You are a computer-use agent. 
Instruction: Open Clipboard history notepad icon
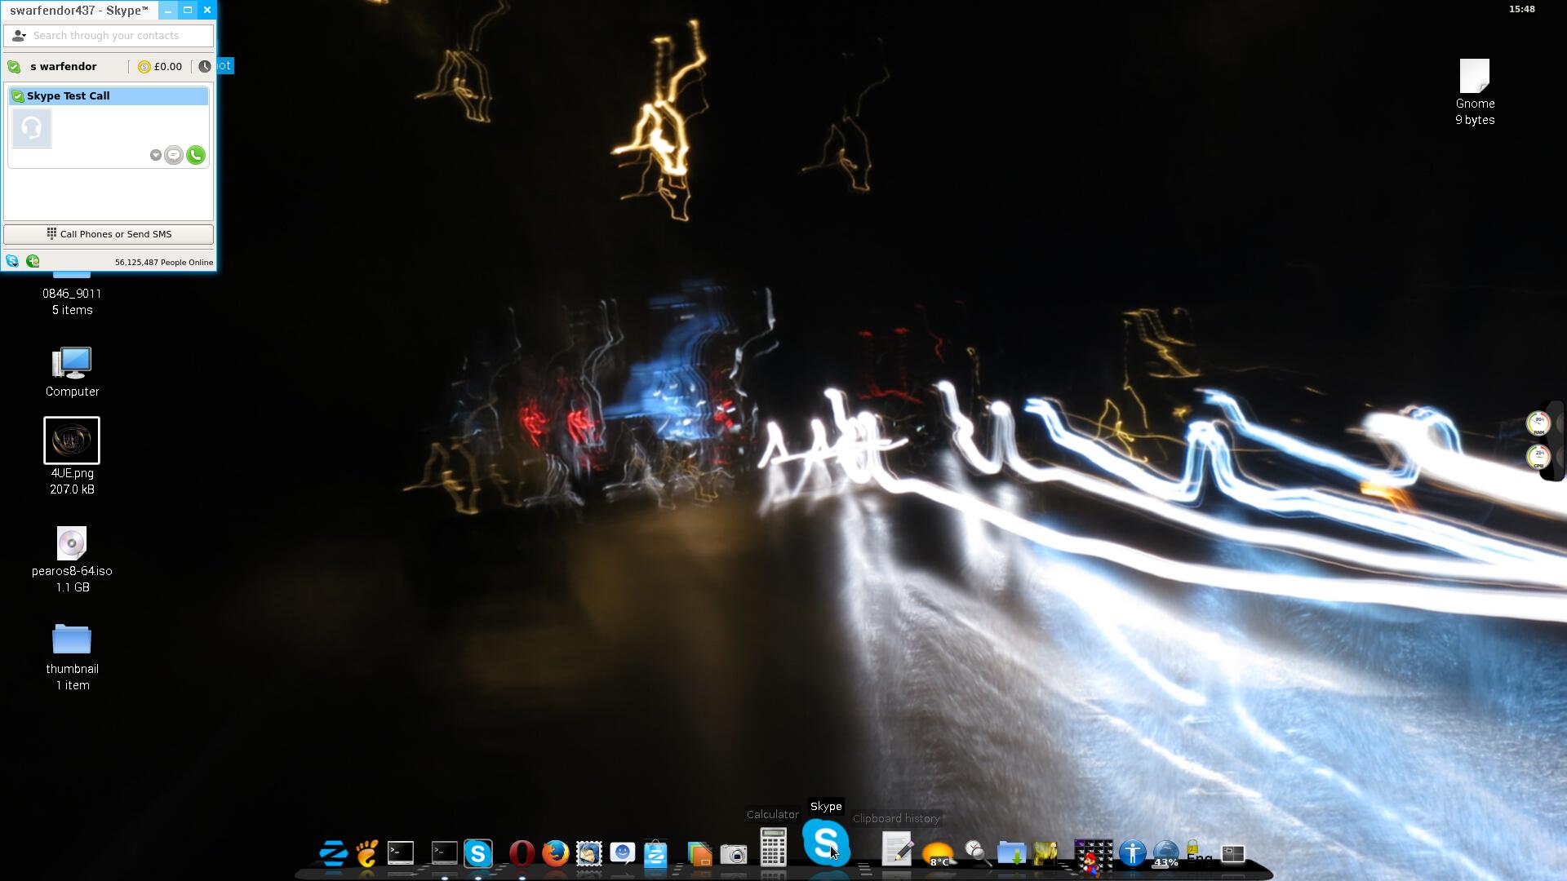(x=897, y=850)
